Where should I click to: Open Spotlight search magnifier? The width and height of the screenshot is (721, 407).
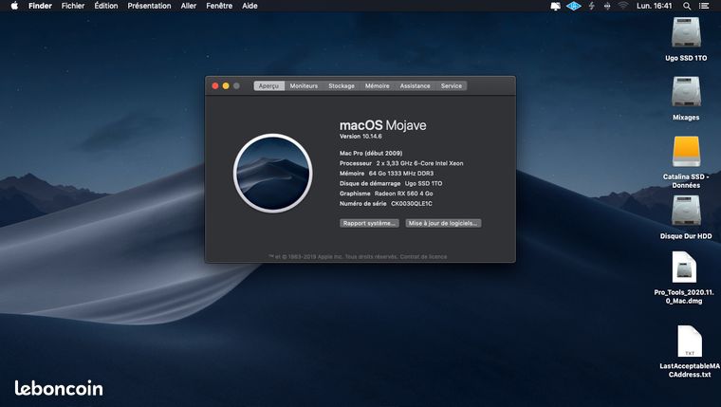[687, 6]
